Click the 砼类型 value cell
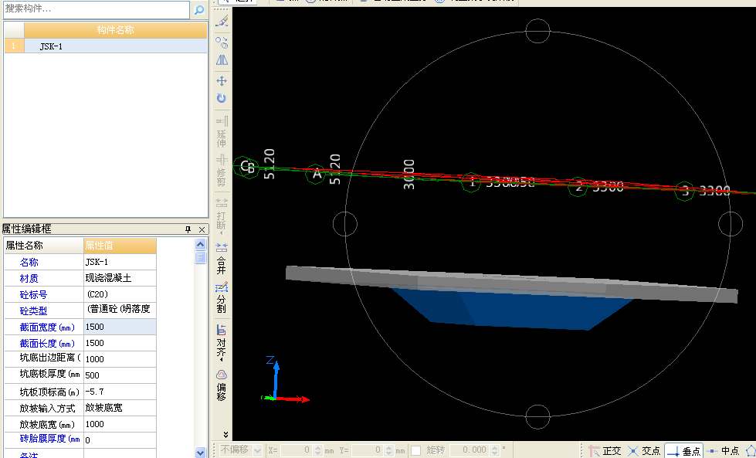The image size is (756, 458). point(120,310)
